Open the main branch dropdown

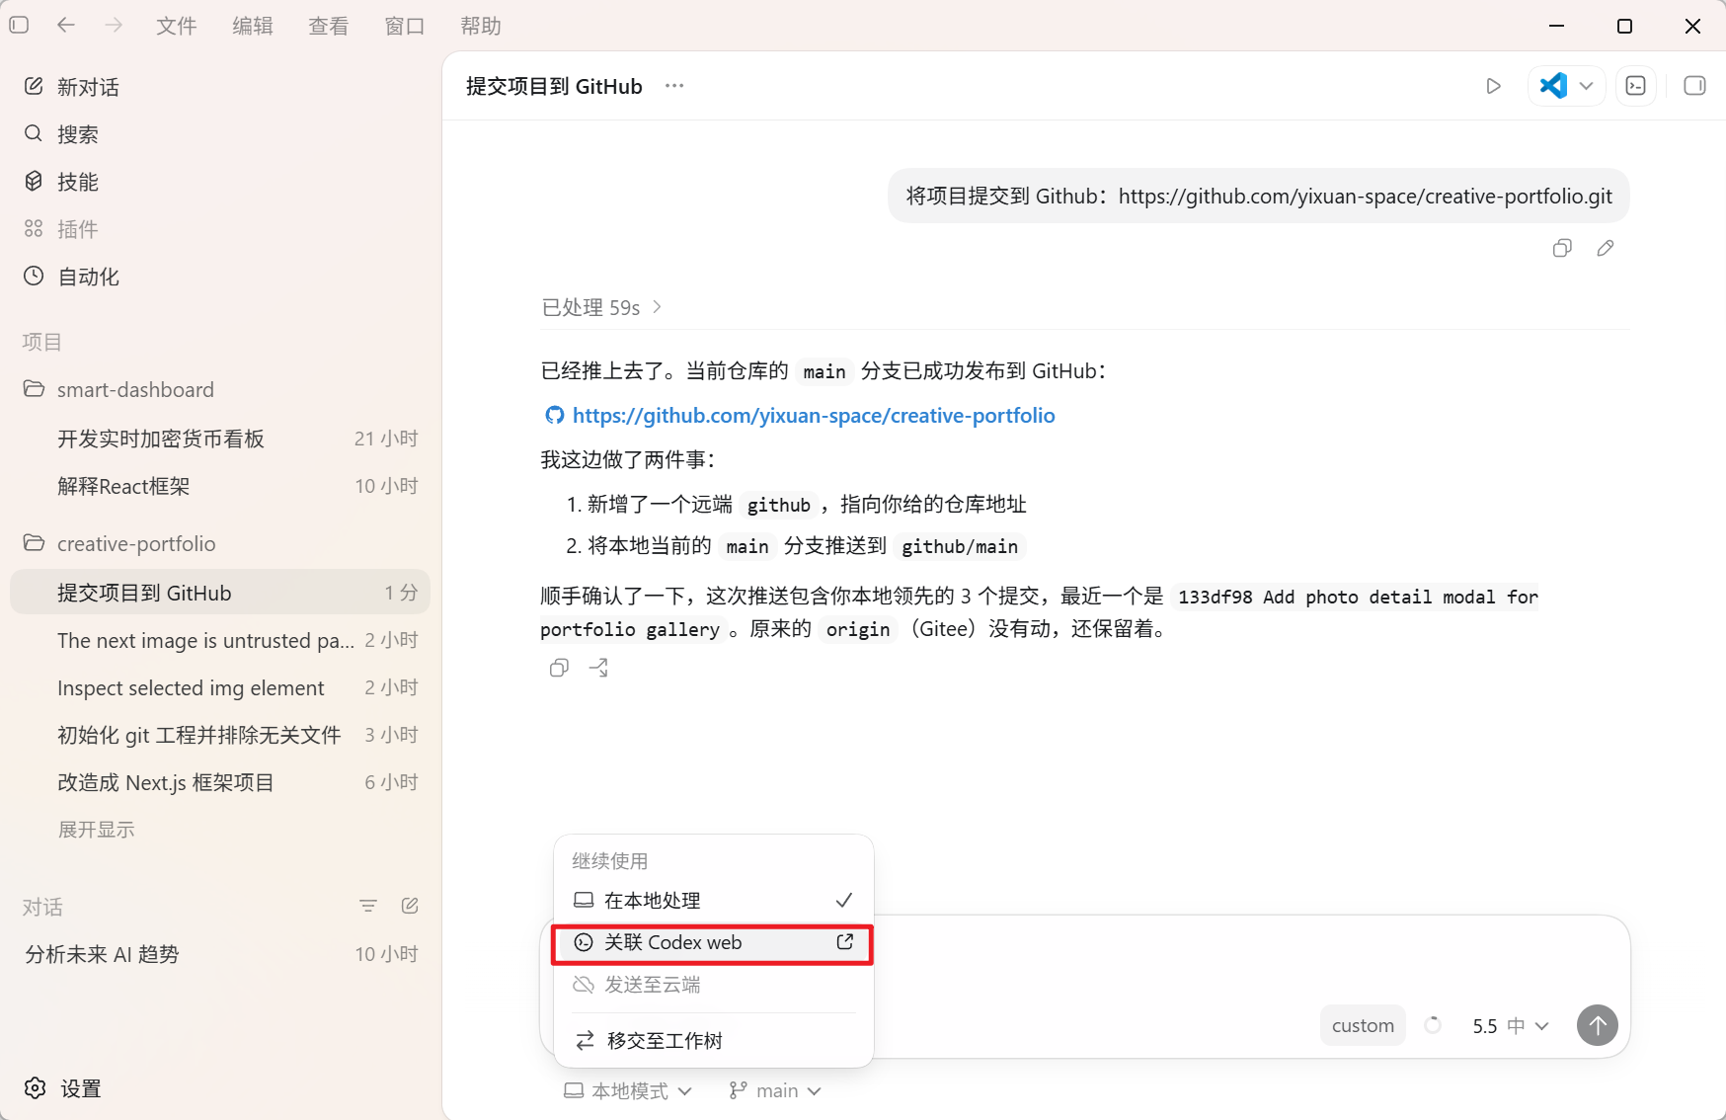775,1091
